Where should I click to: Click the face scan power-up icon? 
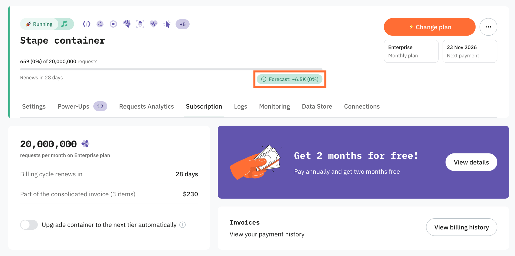point(140,24)
